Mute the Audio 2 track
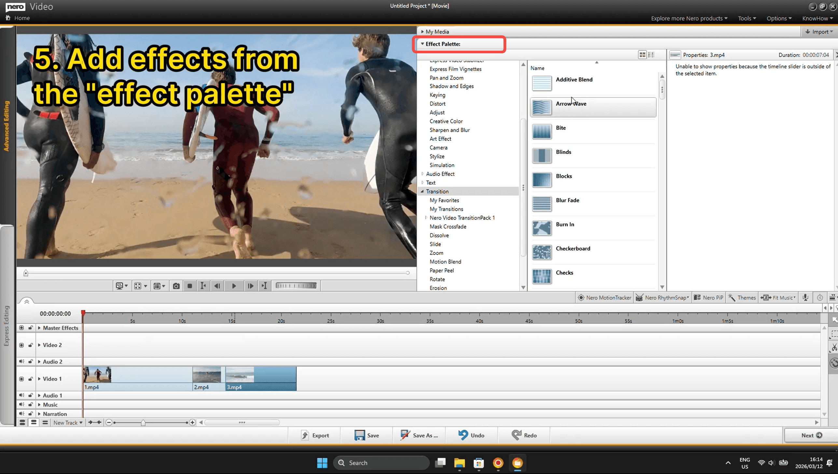The height and width of the screenshot is (474, 838). tap(21, 362)
